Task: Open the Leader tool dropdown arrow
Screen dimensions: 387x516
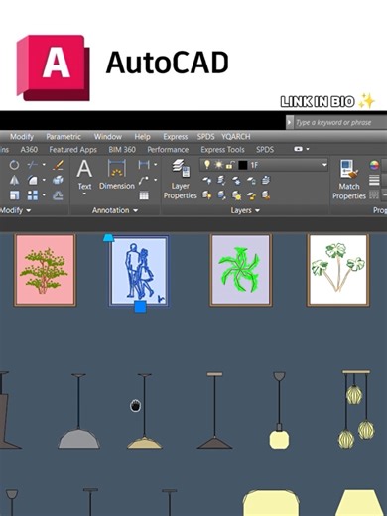Action: pos(155,180)
